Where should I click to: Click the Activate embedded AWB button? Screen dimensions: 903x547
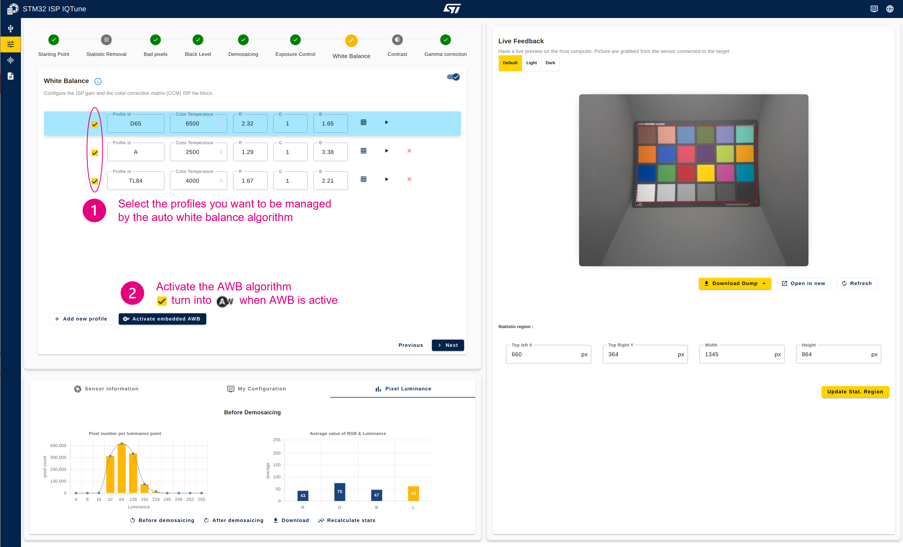[x=163, y=319]
